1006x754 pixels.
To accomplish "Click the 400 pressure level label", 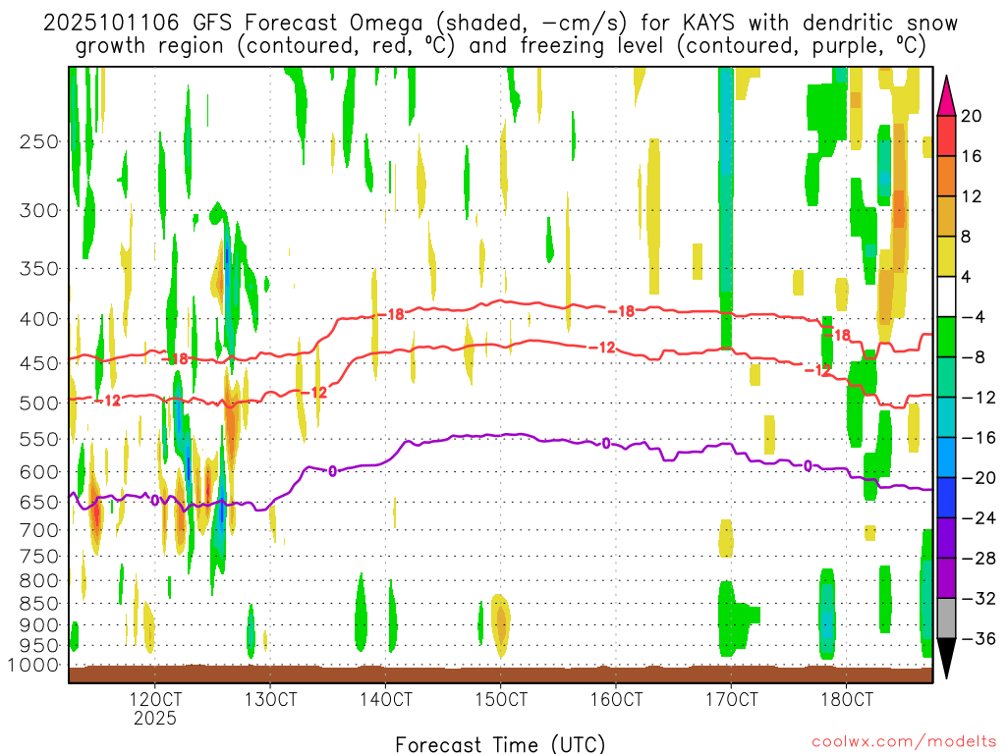I will click(39, 319).
